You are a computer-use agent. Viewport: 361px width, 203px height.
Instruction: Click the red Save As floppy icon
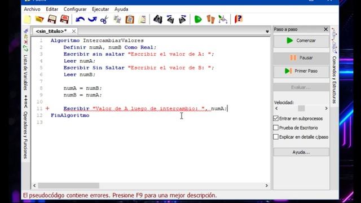(64, 19)
